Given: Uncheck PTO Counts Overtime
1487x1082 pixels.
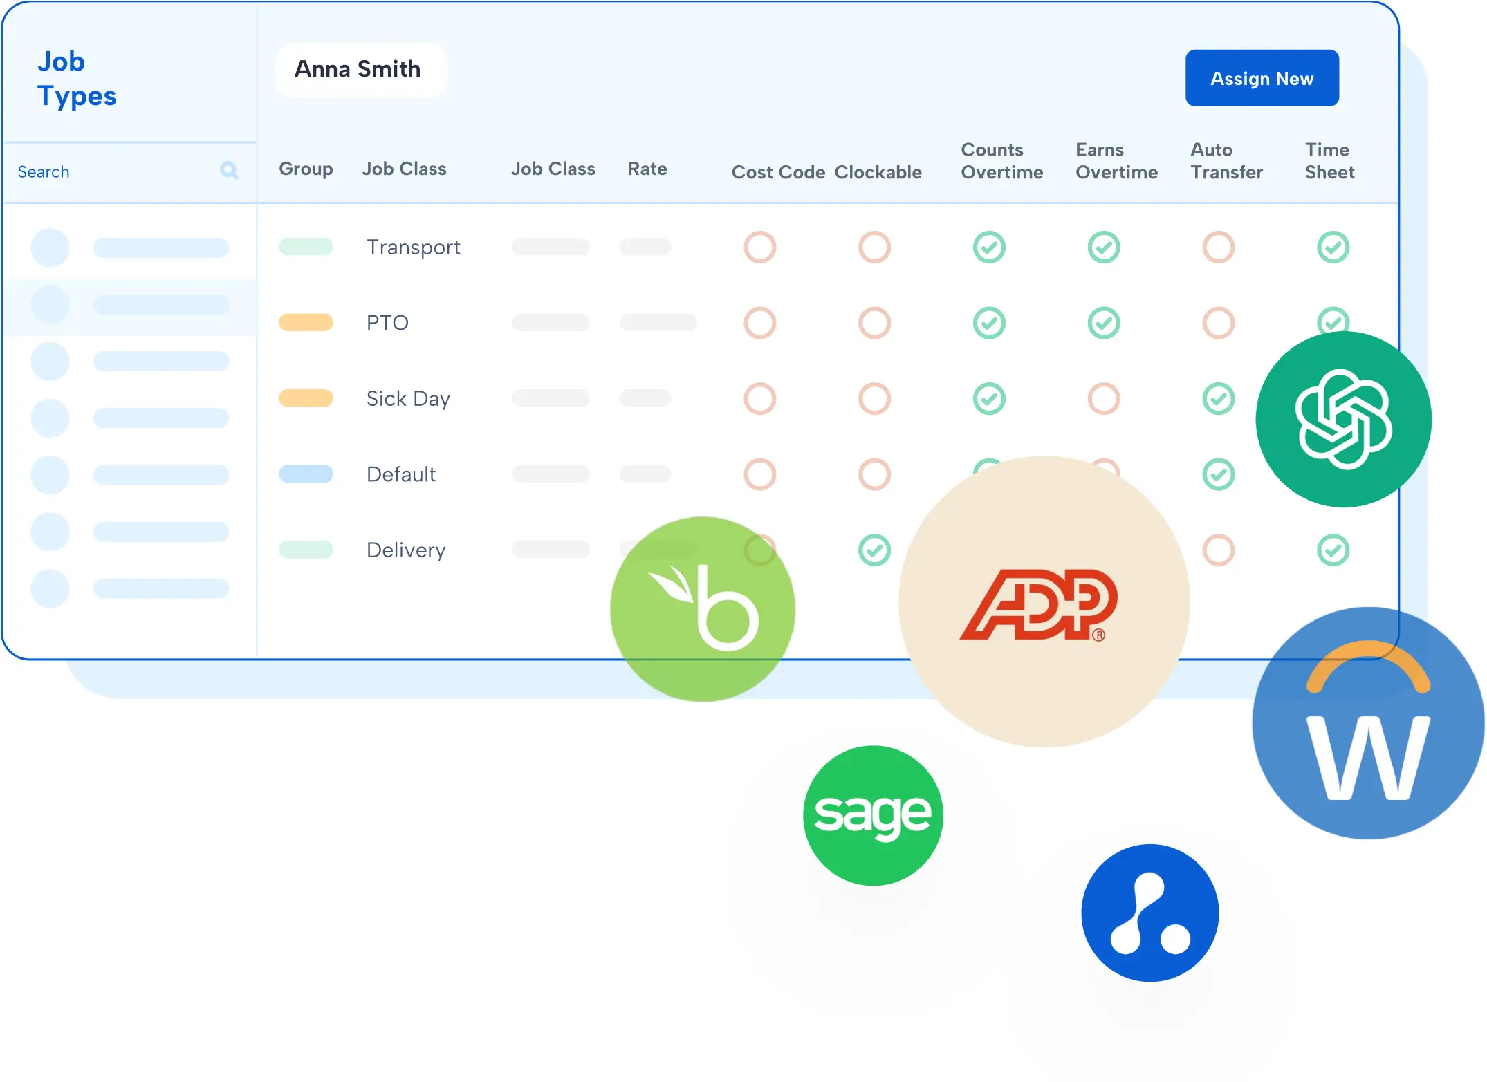Looking at the screenshot, I should (x=989, y=323).
